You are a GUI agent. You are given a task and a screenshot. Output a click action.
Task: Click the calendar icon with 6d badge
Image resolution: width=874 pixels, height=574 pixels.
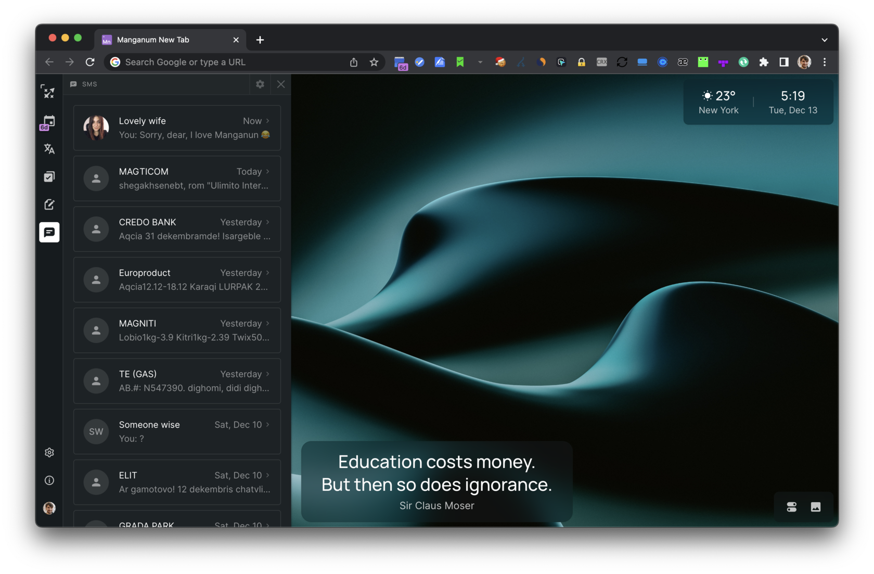(48, 122)
